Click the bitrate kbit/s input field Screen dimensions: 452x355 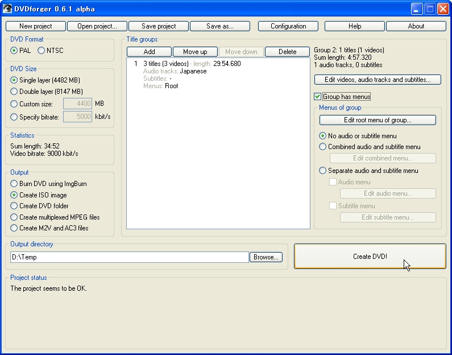77,117
